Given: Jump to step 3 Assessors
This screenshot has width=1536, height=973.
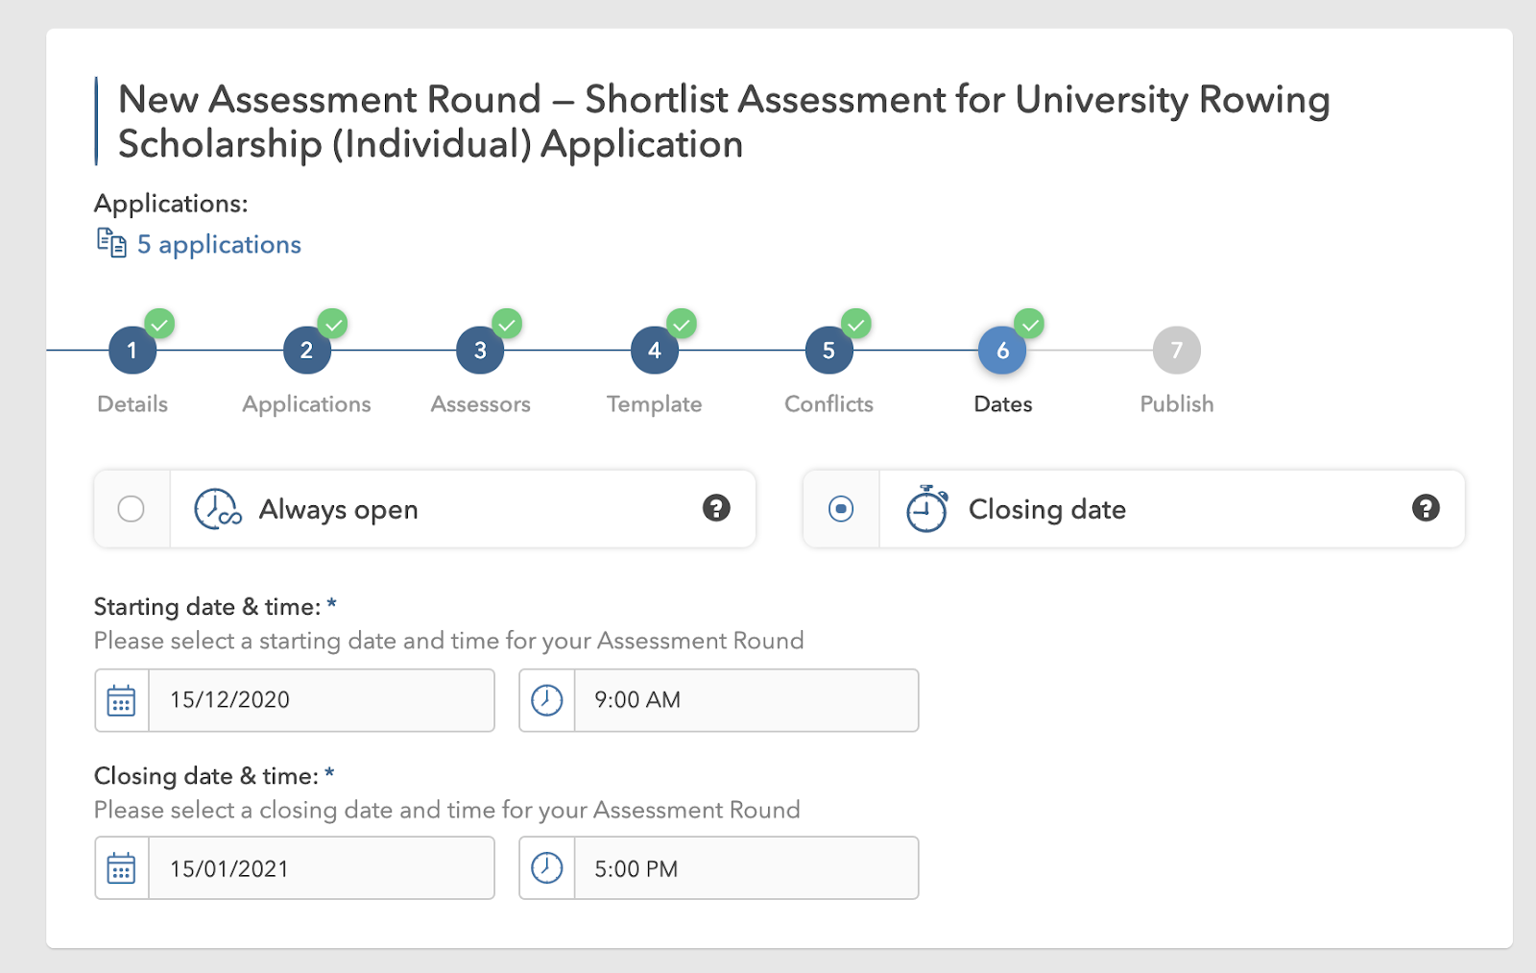Looking at the screenshot, I should tap(480, 351).
